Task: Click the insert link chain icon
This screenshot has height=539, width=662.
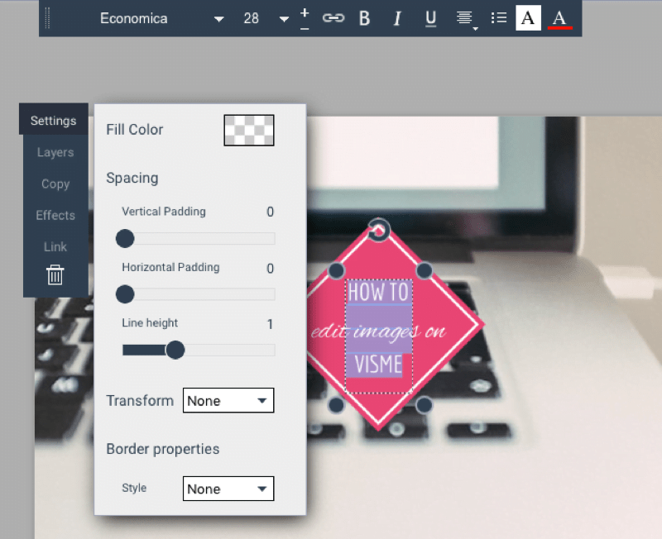Action: [x=333, y=18]
